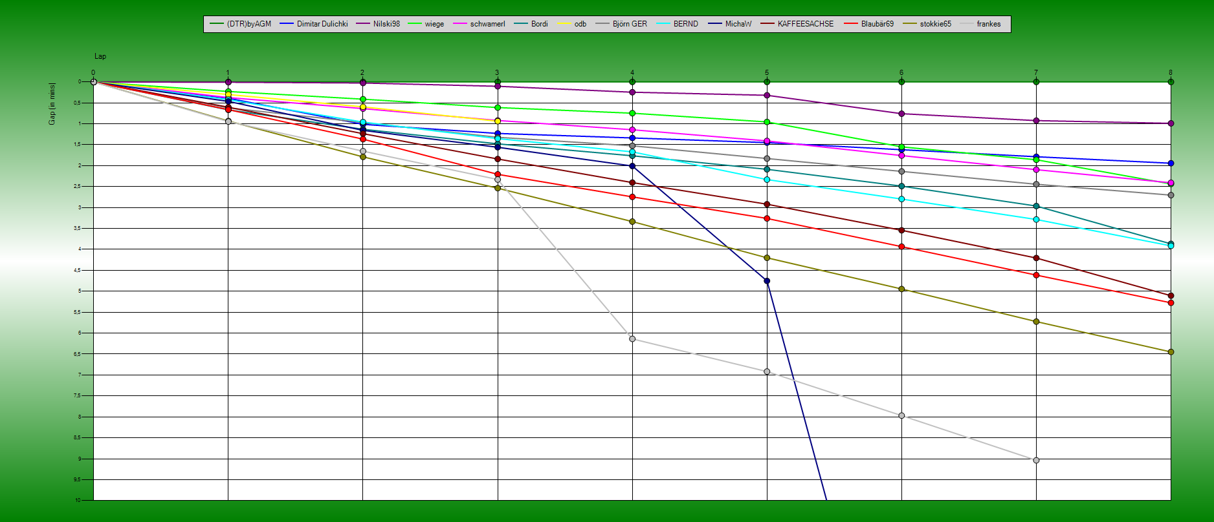Click MichaW navy data point at lap 5
The height and width of the screenshot is (522, 1214).
tap(767, 281)
